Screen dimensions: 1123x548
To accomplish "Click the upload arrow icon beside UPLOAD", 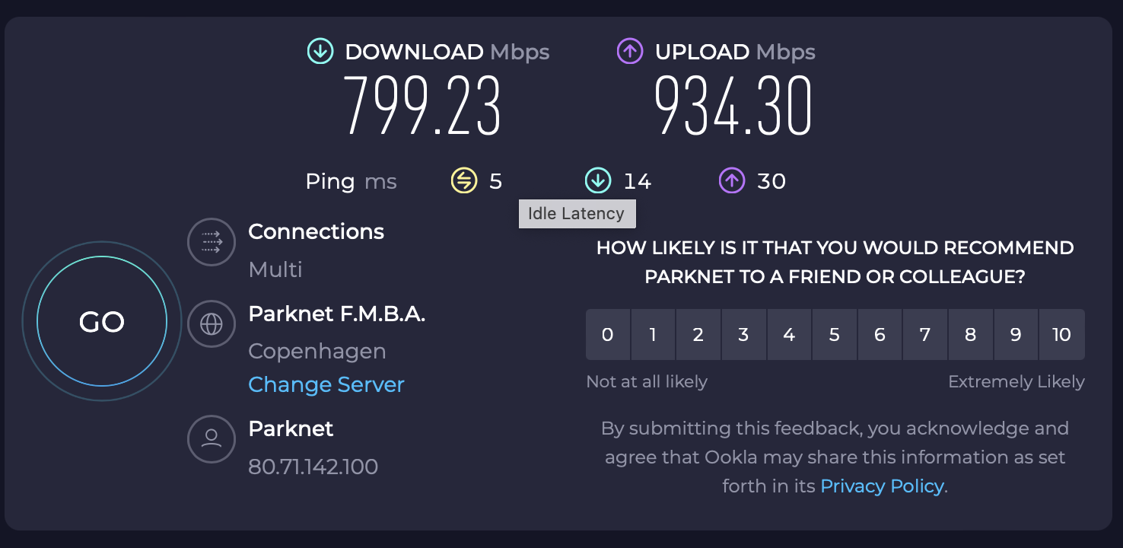I will click(x=630, y=52).
